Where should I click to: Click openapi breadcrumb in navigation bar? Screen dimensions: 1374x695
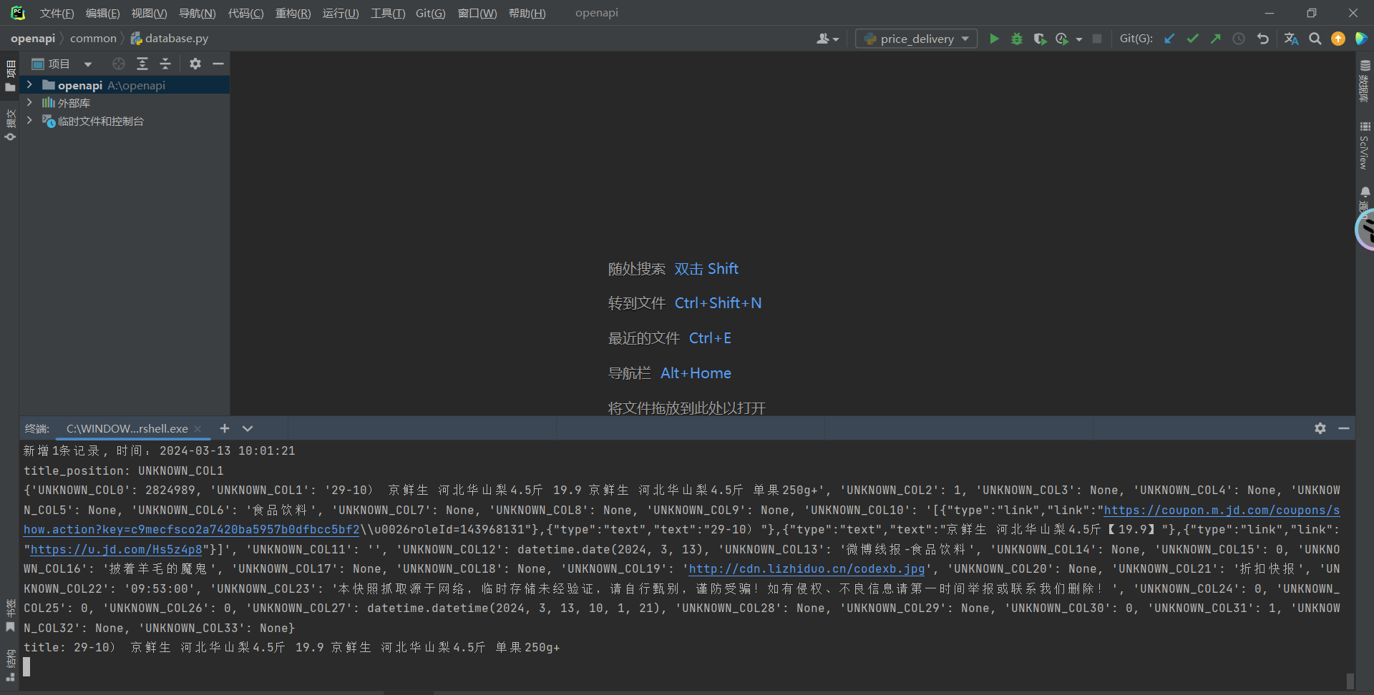33,38
